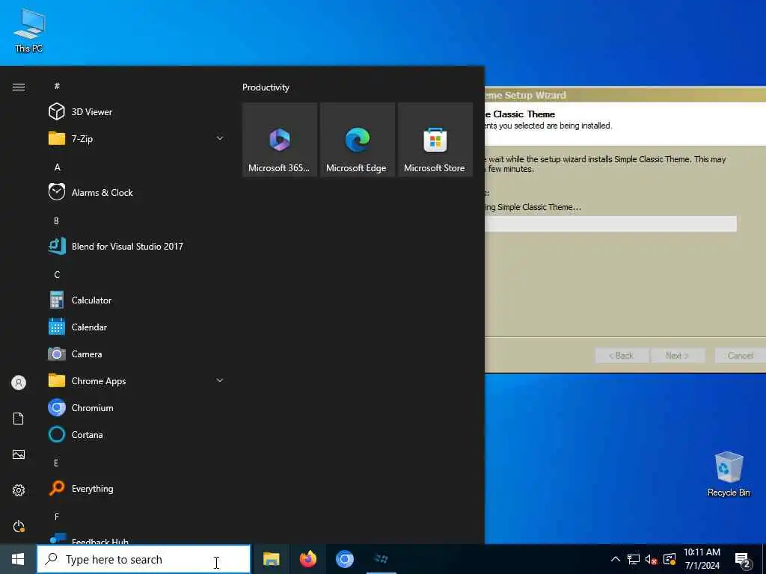Click the A letter header in app list
This screenshot has width=766, height=574.
pos(57,167)
